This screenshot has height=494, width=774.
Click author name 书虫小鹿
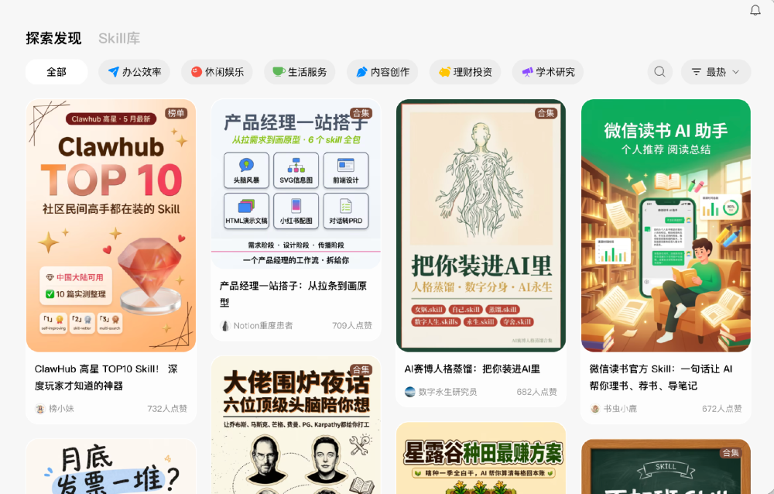(621, 409)
